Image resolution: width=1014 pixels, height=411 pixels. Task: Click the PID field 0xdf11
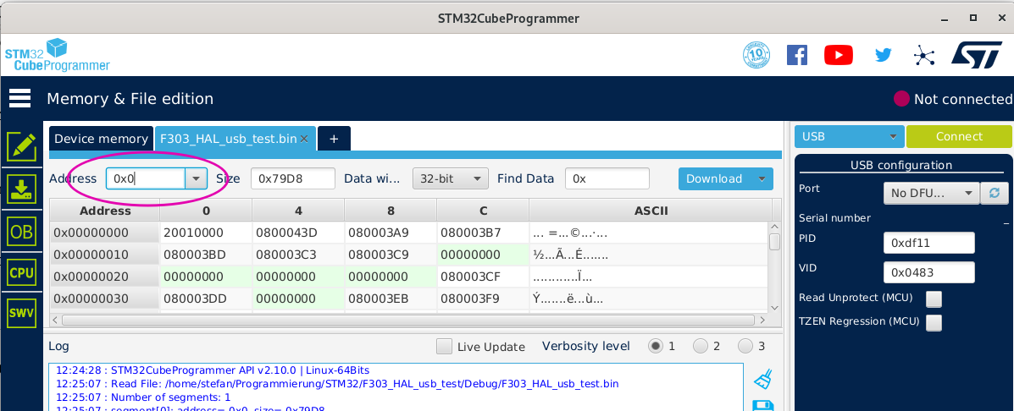tap(928, 243)
